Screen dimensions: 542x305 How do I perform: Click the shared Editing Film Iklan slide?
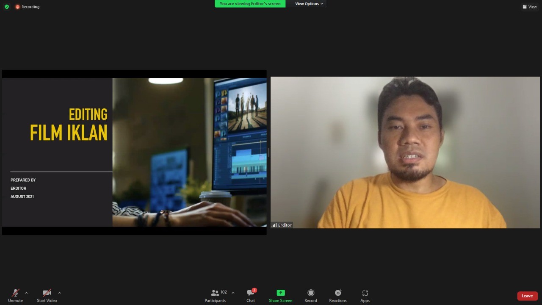(x=134, y=152)
